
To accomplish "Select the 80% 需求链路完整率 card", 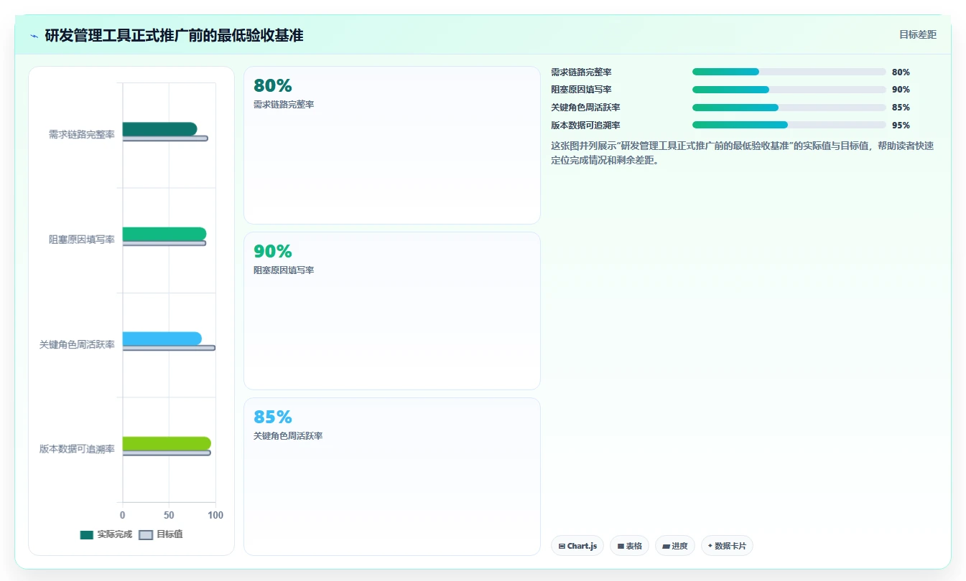I will point(392,145).
